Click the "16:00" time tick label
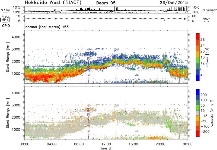This screenshot has width=217, height=150. (x=133, y=144)
